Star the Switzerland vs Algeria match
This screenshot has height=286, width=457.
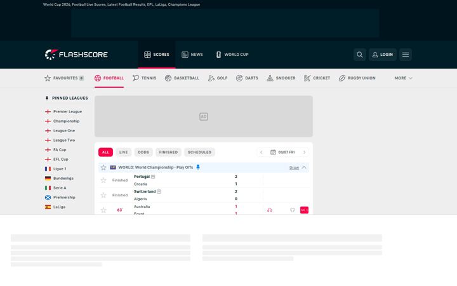click(103, 195)
